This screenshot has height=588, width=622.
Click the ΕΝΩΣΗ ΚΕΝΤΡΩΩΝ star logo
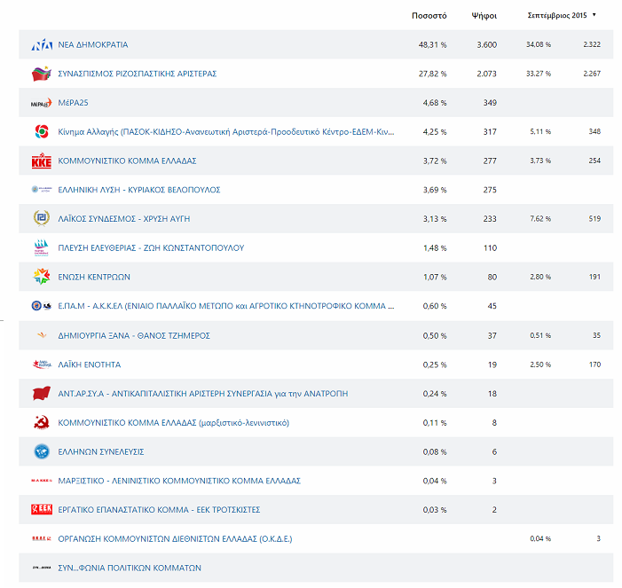point(42,278)
